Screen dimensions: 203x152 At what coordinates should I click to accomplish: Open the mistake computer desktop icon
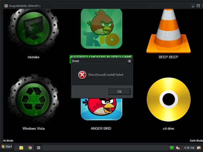pyautogui.click(x=33, y=30)
